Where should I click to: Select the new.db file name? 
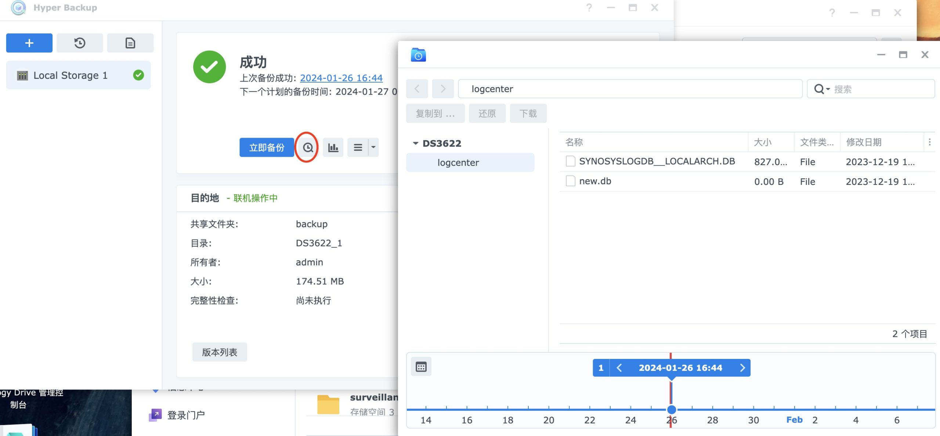tap(595, 181)
